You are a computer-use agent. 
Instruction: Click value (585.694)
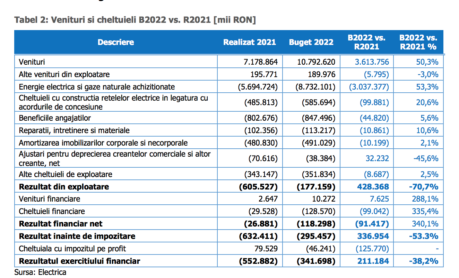[319, 103]
